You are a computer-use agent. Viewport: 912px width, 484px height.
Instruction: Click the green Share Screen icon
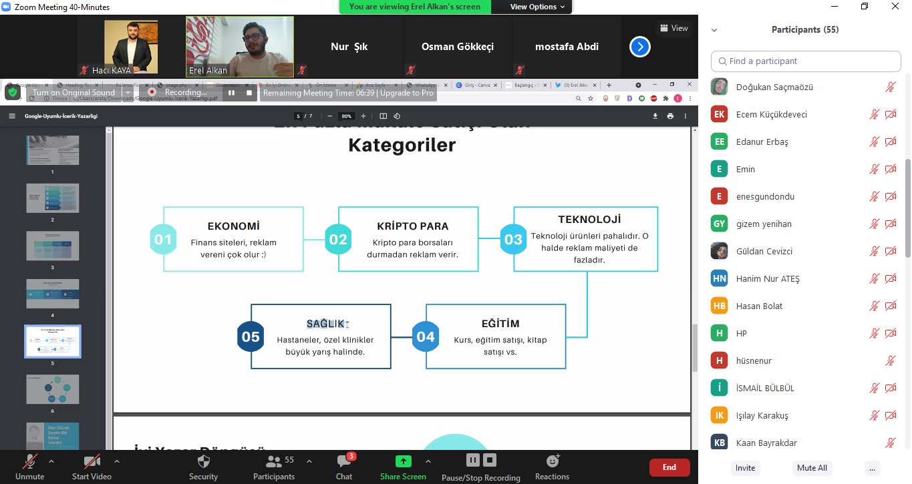point(403,461)
